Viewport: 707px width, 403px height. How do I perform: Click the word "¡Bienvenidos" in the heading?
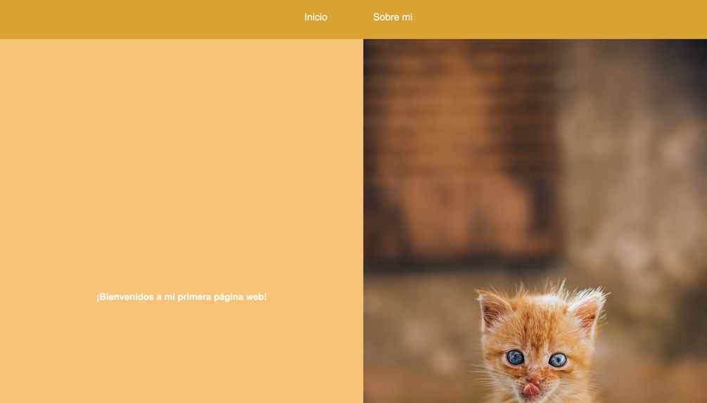point(125,297)
